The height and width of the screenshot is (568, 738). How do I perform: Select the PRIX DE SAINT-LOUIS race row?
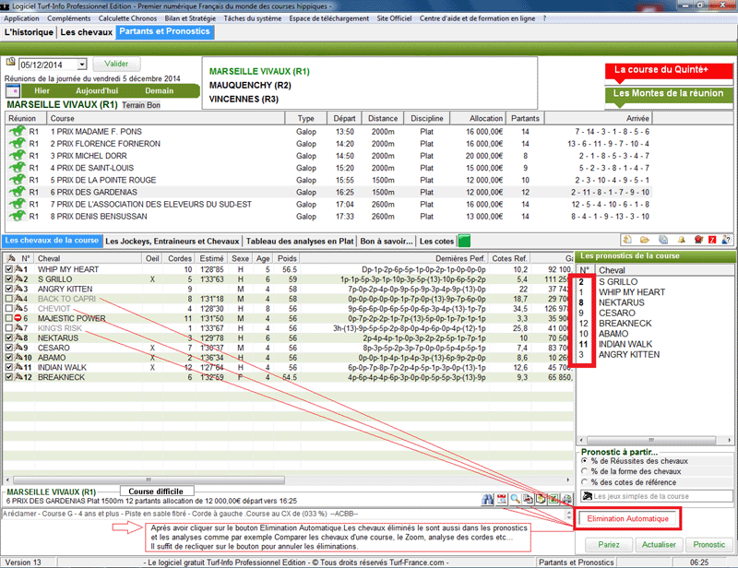[328, 168]
